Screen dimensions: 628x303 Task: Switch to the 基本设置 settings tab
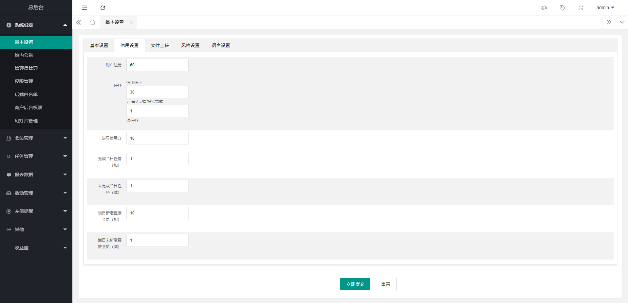99,45
